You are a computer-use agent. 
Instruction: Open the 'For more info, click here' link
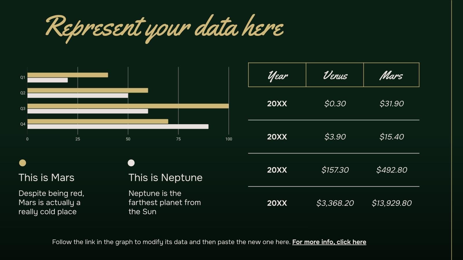(329, 242)
